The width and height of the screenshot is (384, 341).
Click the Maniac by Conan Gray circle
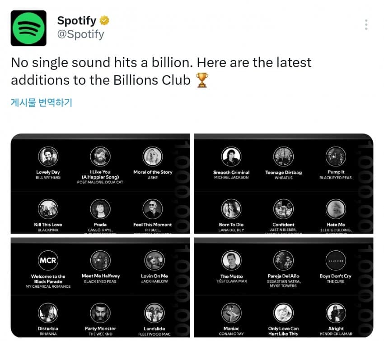coord(231,313)
